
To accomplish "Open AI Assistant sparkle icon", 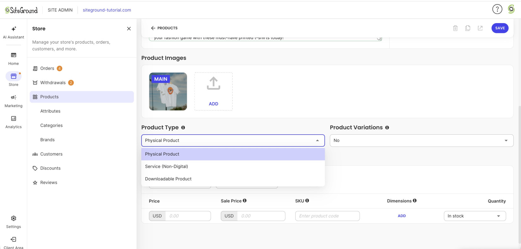I will 14,29.
